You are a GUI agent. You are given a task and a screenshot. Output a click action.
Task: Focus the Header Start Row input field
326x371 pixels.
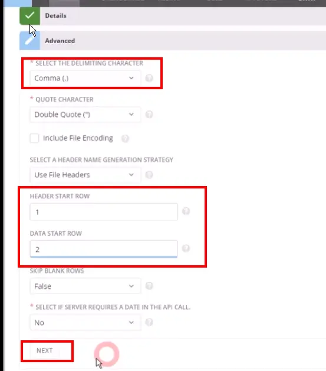click(104, 211)
